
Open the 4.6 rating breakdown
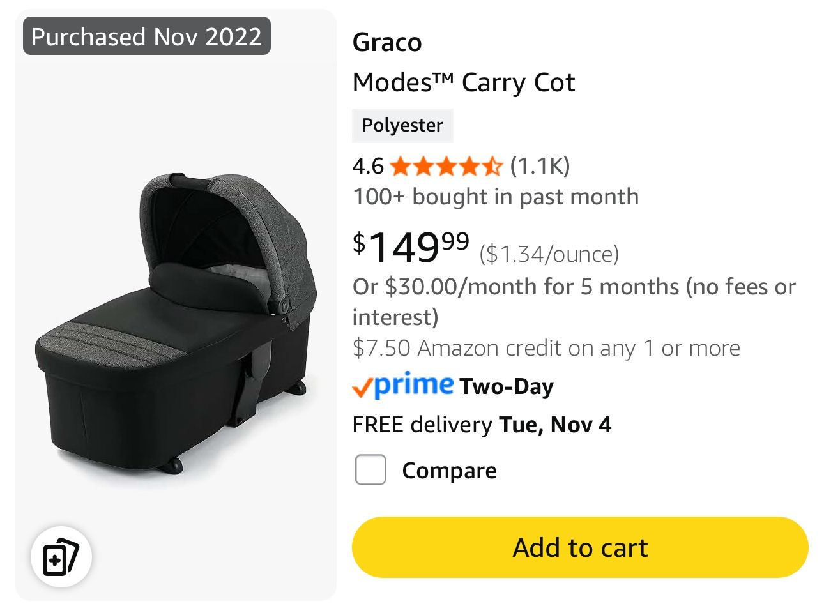point(368,165)
